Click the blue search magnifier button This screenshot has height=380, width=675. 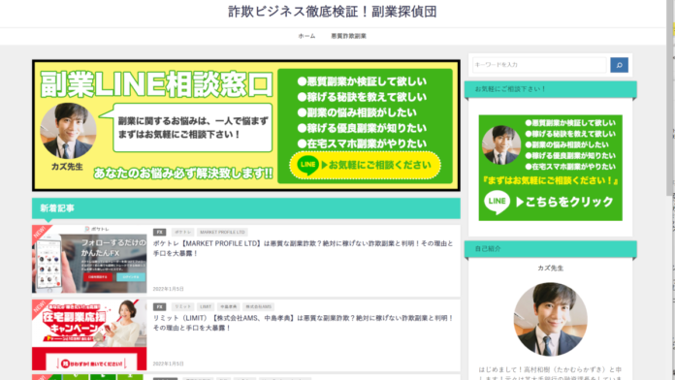click(x=619, y=65)
